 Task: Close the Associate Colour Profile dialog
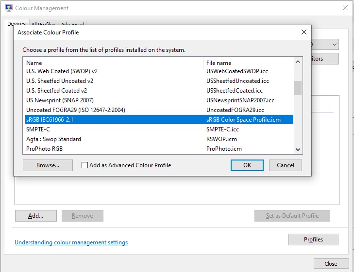304,32
